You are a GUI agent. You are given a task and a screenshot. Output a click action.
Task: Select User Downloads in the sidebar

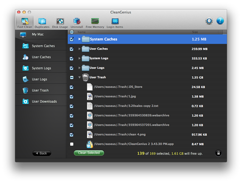point(41,101)
